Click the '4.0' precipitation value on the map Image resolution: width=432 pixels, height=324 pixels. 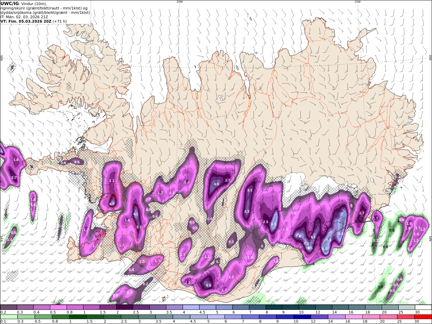[112, 204]
